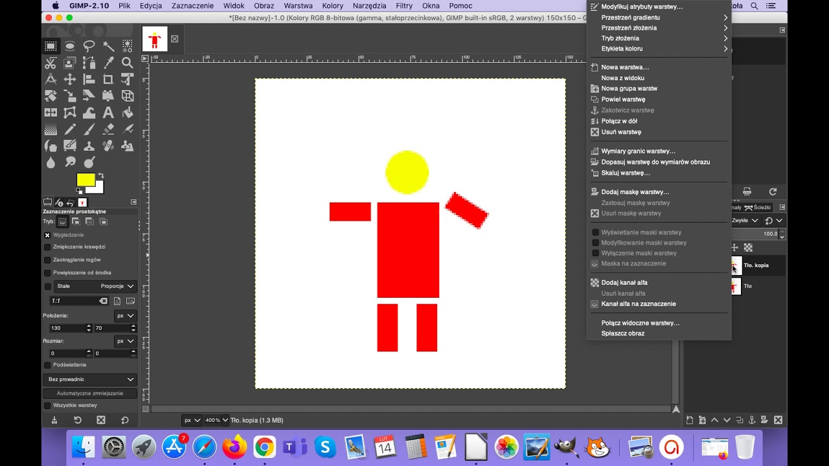
Task: Open the Filtry menu
Action: click(404, 6)
